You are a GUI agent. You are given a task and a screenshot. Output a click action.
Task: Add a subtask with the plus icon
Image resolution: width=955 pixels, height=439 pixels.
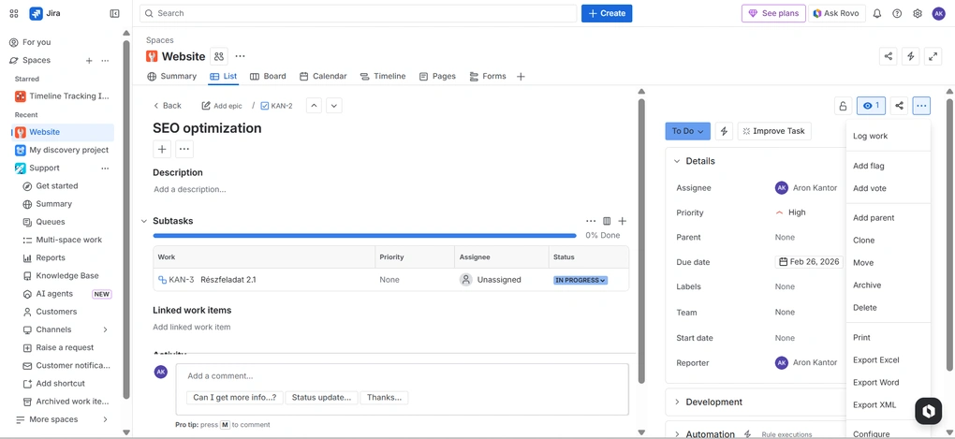(623, 221)
